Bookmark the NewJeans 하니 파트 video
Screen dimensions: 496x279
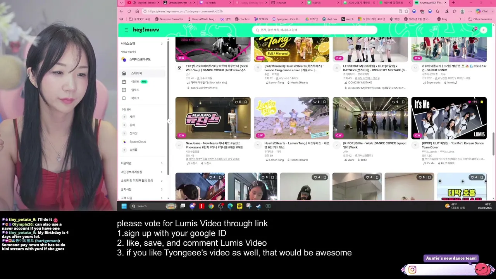(x=246, y=102)
